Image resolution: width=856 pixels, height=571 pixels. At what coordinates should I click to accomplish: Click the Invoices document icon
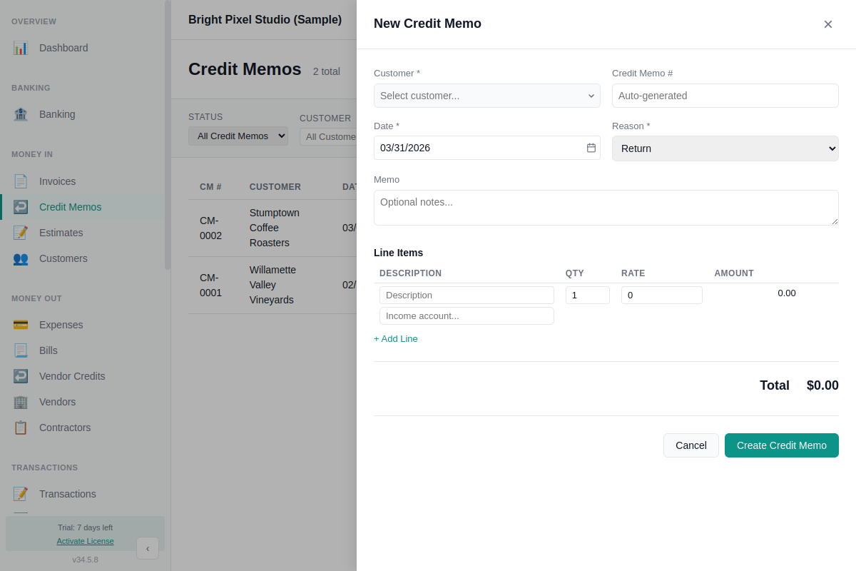tap(21, 181)
